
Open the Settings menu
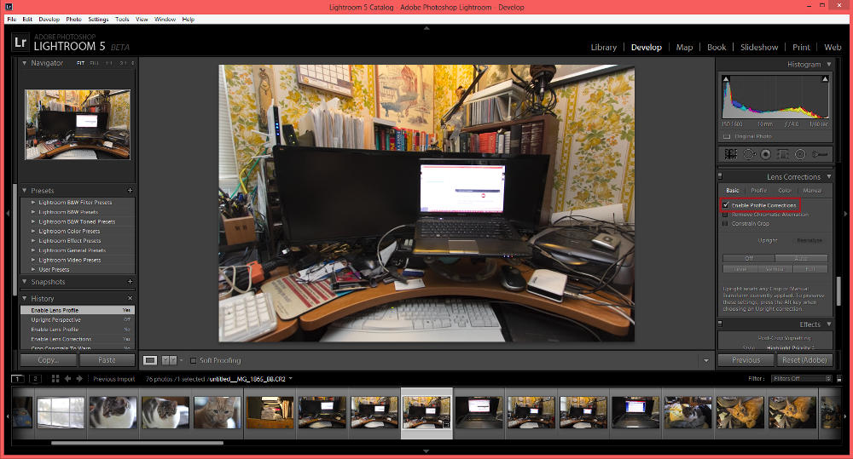(x=98, y=19)
